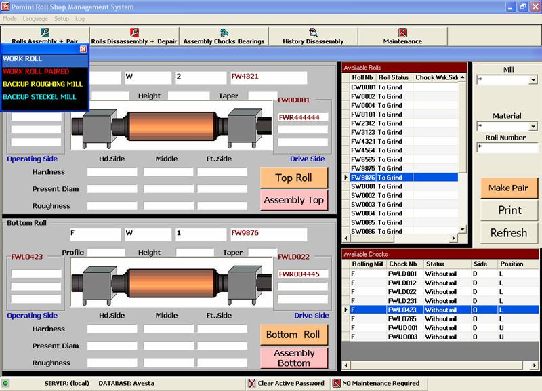Click the Roll Nb column header

coord(362,77)
